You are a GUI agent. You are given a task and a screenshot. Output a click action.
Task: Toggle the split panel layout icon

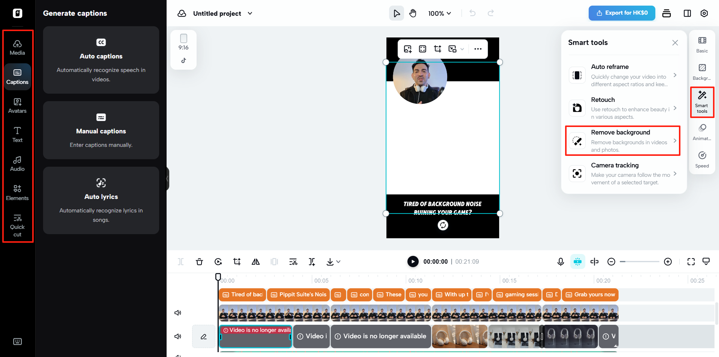click(x=687, y=13)
